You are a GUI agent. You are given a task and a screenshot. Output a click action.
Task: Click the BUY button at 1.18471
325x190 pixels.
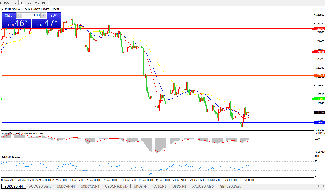[54, 15]
